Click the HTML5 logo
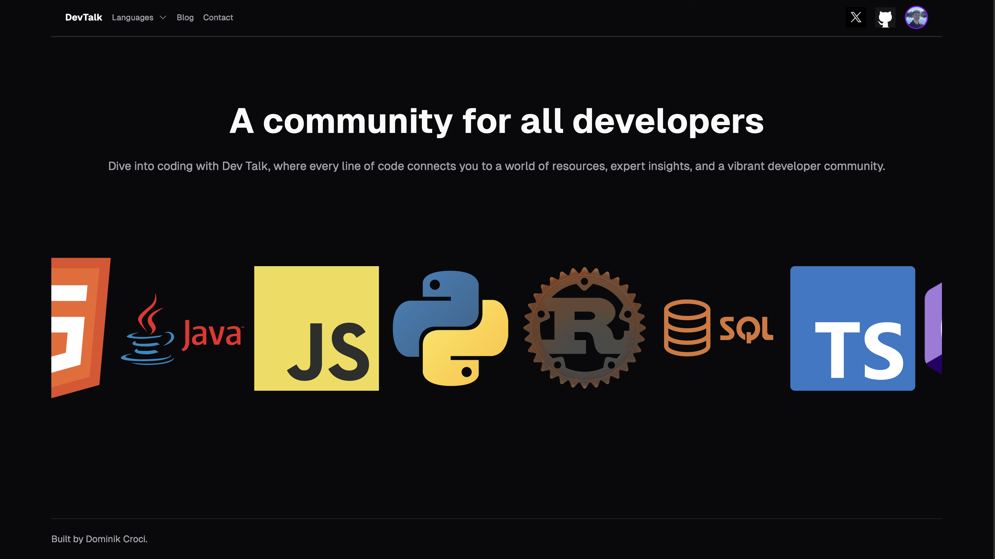995x559 pixels. point(81,328)
